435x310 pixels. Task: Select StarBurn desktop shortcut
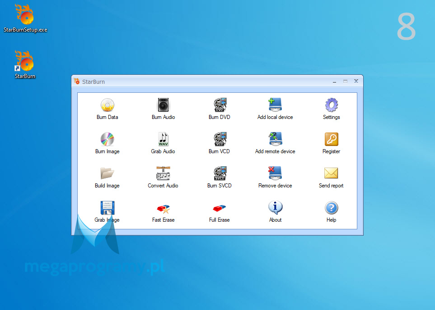[25, 65]
